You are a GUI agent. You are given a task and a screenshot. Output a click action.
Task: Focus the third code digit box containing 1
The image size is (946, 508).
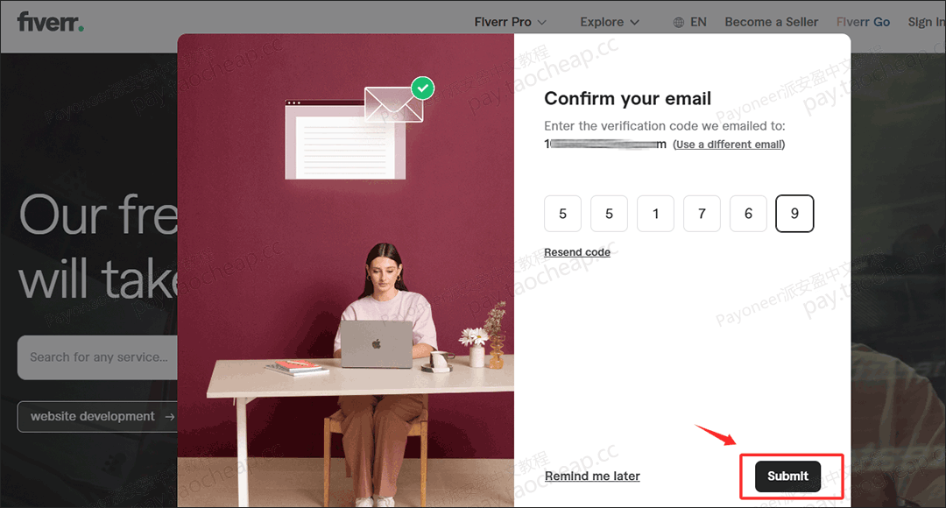click(x=656, y=214)
